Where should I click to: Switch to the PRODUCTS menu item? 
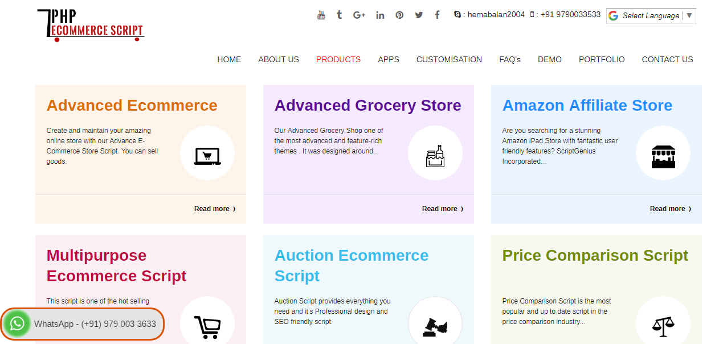tap(338, 59)
